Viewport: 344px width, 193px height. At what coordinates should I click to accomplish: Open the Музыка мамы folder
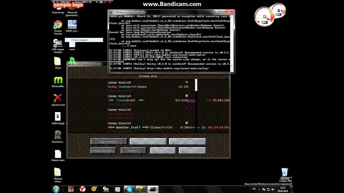(58, 175)
